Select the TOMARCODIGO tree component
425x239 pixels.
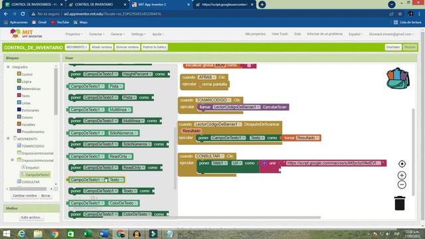(x=33, y=146)
